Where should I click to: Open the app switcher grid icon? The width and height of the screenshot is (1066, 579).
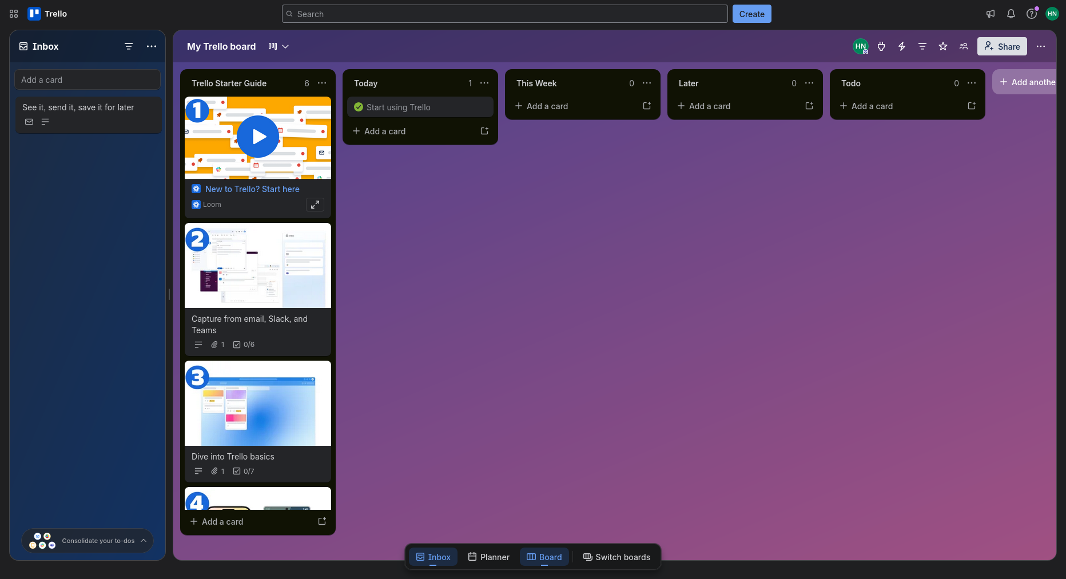coord(14,14)
